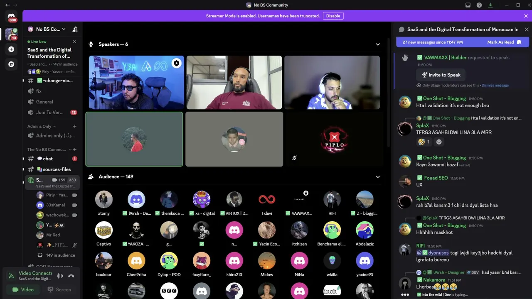This screenshot has height=299, width=532.
Task: Jump to 27 new messages since 11:47 PM
Action: [x=433, y=42]
